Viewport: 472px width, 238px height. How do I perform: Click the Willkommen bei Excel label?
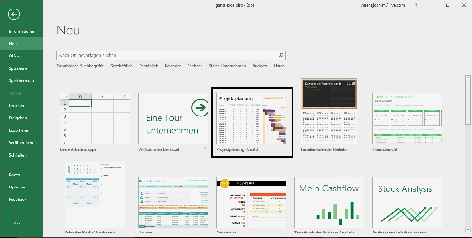click(159, 149)
